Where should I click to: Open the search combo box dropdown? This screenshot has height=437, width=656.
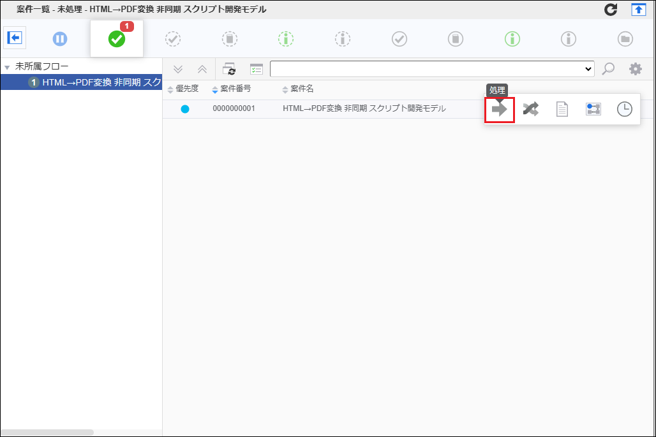[x=588, y=69]
